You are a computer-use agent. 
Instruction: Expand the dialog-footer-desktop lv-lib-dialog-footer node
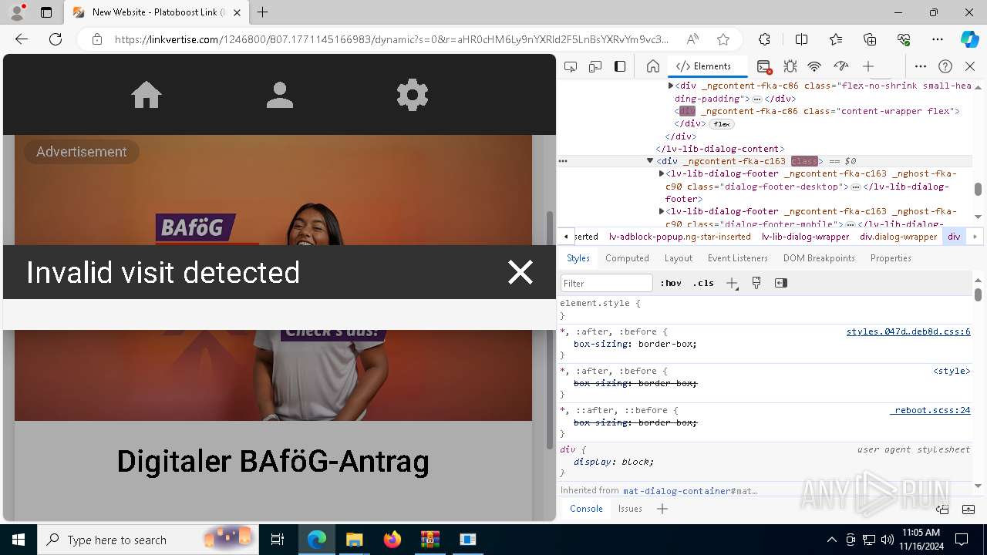point(662,174)
